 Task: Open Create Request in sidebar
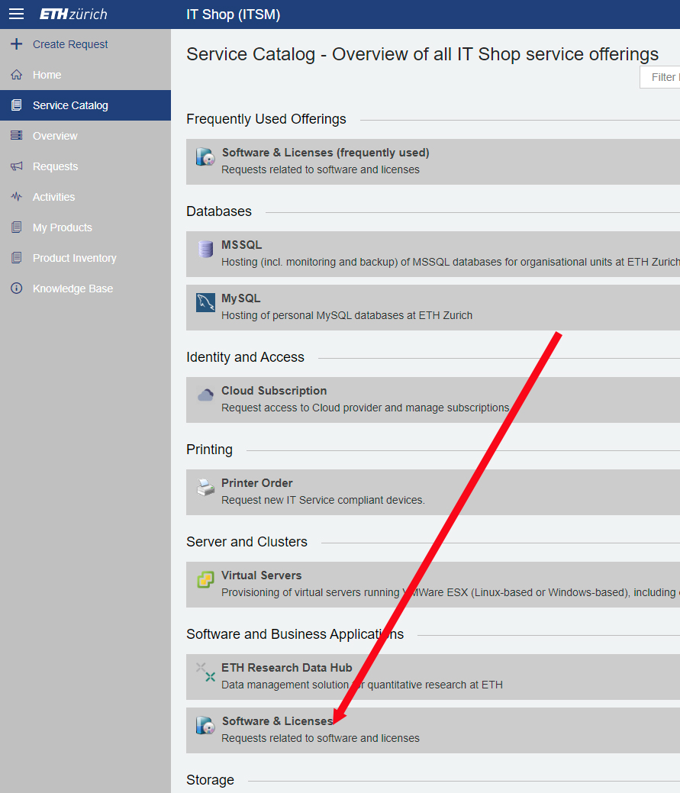(85, 44)
